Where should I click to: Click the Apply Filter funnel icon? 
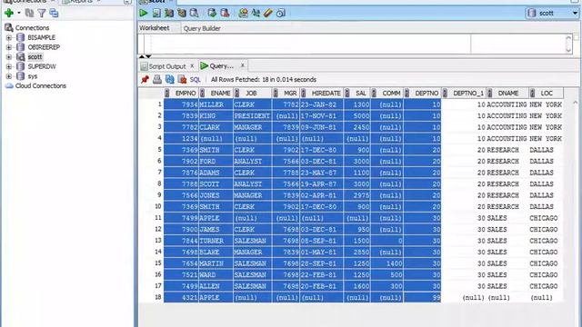(x=42, y=13)
